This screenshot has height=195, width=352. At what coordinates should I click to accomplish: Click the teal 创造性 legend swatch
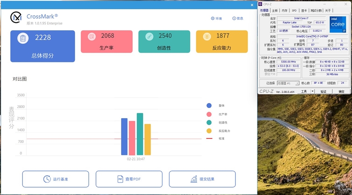point(209,123)
